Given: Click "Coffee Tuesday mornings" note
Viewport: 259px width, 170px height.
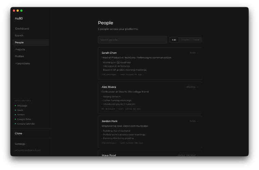Looking at the screenshot, I should (x=117, y=100).
